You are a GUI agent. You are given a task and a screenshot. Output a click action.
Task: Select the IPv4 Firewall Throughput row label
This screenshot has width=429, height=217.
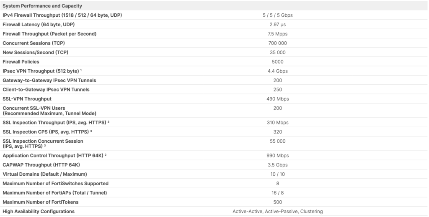(62, 15)
